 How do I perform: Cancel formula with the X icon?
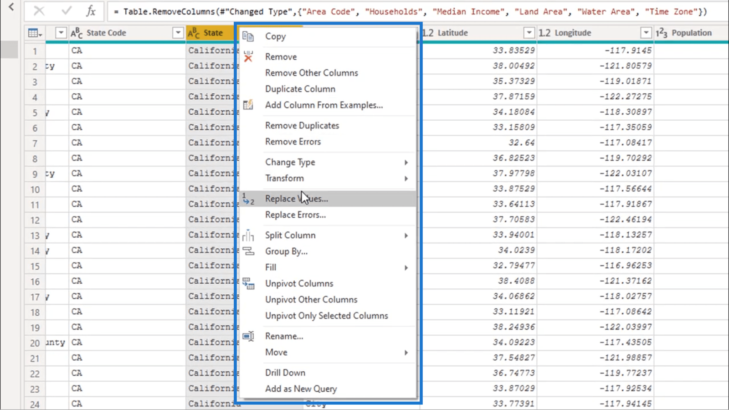tap(39, 11)
